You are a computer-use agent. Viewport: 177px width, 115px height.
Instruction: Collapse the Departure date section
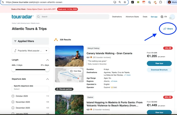pos(48,79)
